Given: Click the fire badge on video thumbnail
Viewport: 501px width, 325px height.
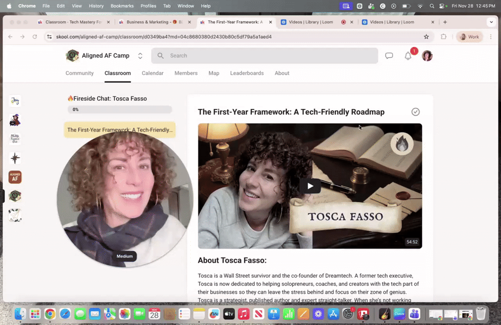Looking at the screenshot, I should (x=402, y=143).
